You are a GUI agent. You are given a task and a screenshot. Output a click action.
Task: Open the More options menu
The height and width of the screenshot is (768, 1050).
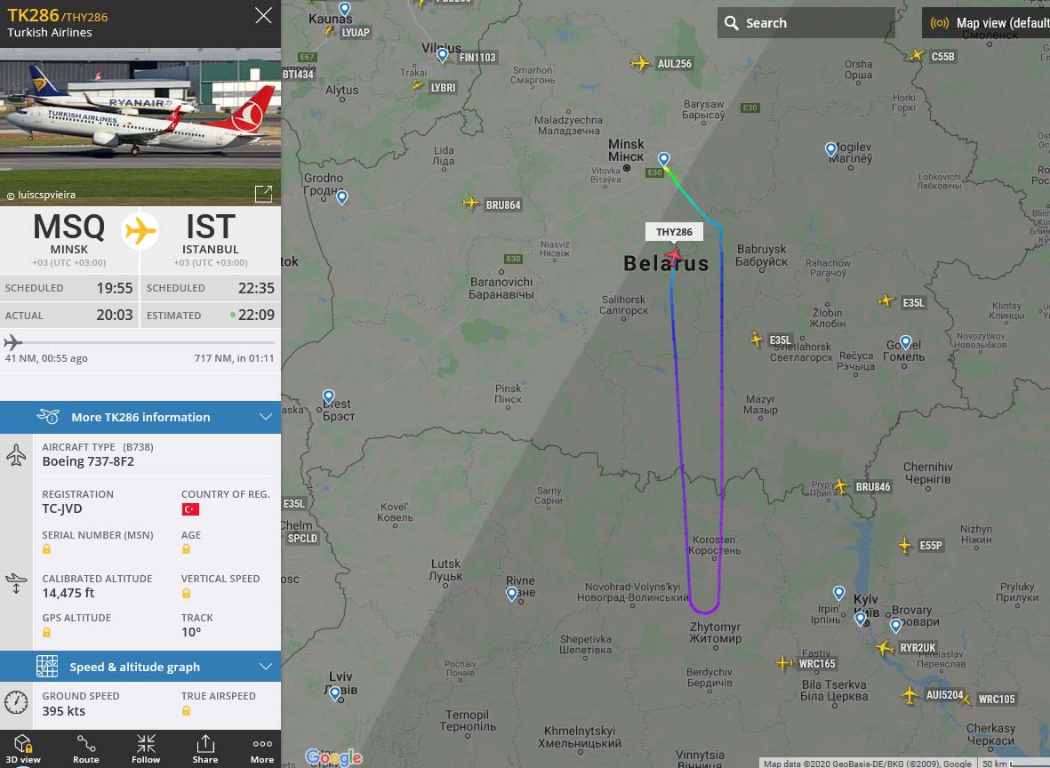(261, 748)
